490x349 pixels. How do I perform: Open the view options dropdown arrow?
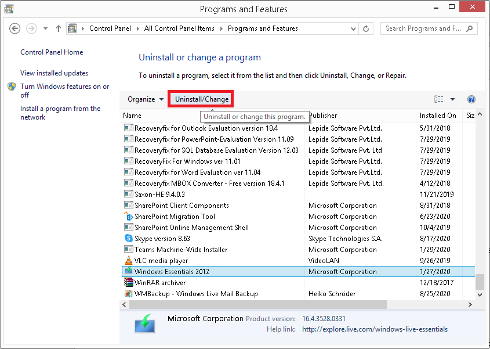tap(452, 99)
